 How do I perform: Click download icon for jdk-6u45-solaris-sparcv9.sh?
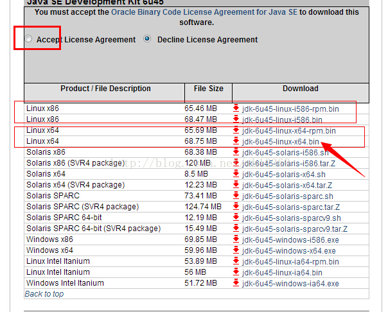(236, 218)
